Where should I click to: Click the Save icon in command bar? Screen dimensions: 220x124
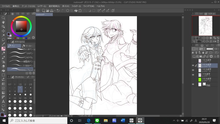[51, 10]
